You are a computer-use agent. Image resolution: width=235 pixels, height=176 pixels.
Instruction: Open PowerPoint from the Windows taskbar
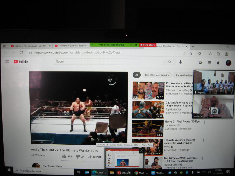click(x=124, y=173)
